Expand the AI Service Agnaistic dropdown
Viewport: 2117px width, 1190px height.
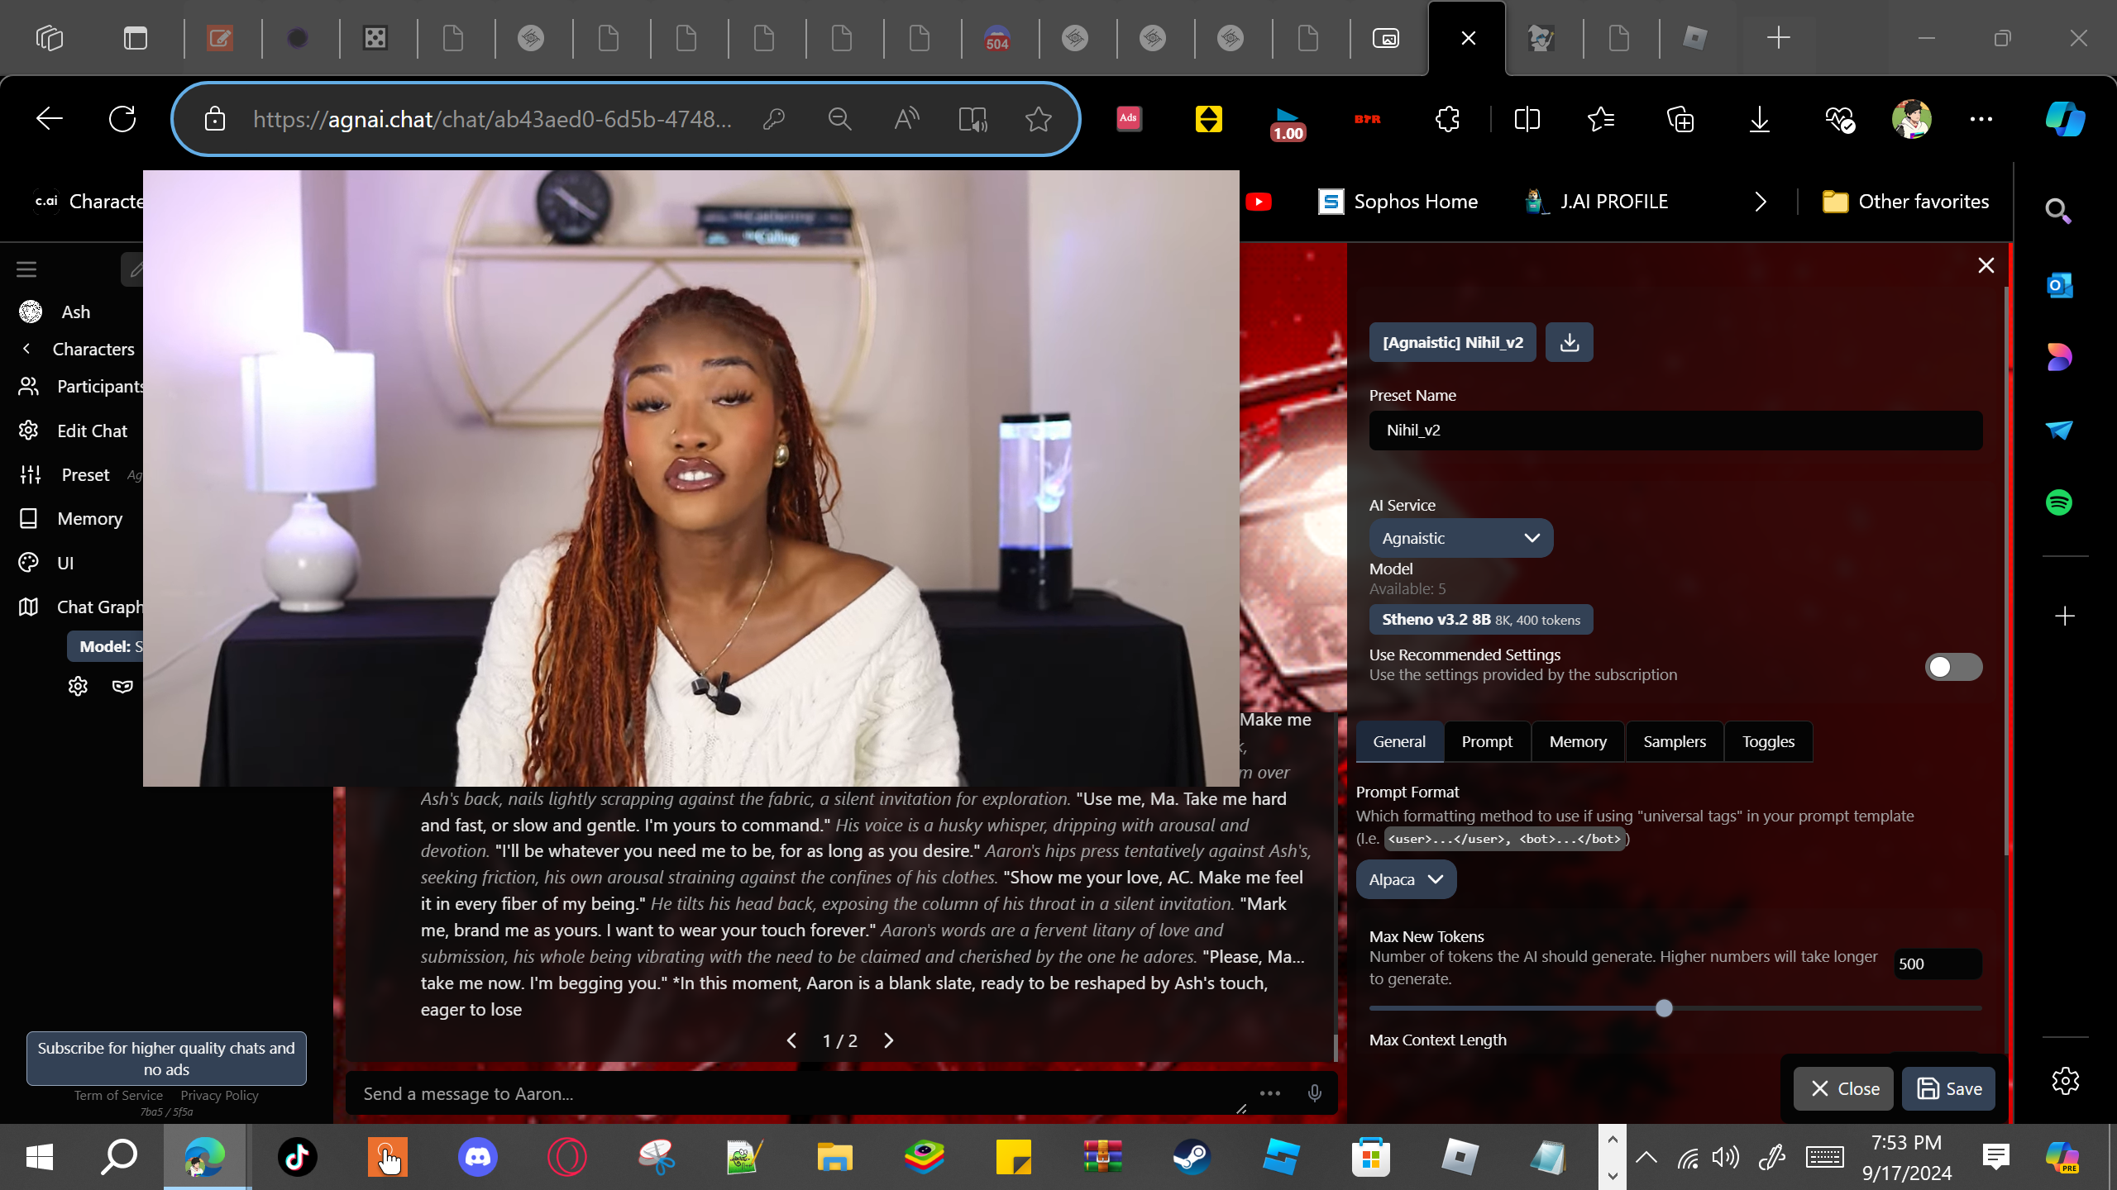coord(1460,538)
